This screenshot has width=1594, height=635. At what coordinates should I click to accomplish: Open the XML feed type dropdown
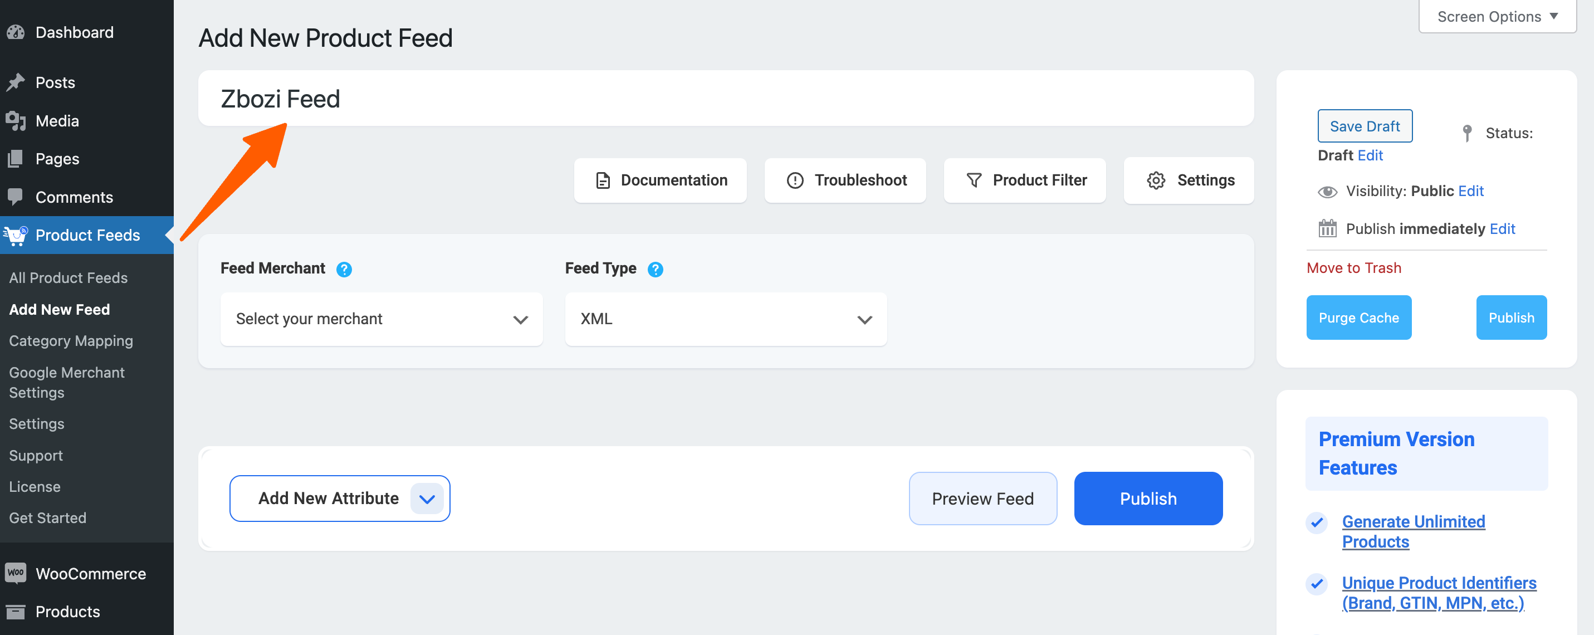click(x=725, y=319)
